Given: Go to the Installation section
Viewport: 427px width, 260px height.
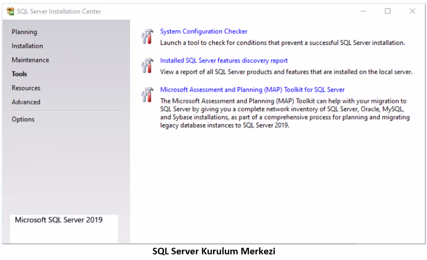Looking at the screenshot, I should 27,46.
